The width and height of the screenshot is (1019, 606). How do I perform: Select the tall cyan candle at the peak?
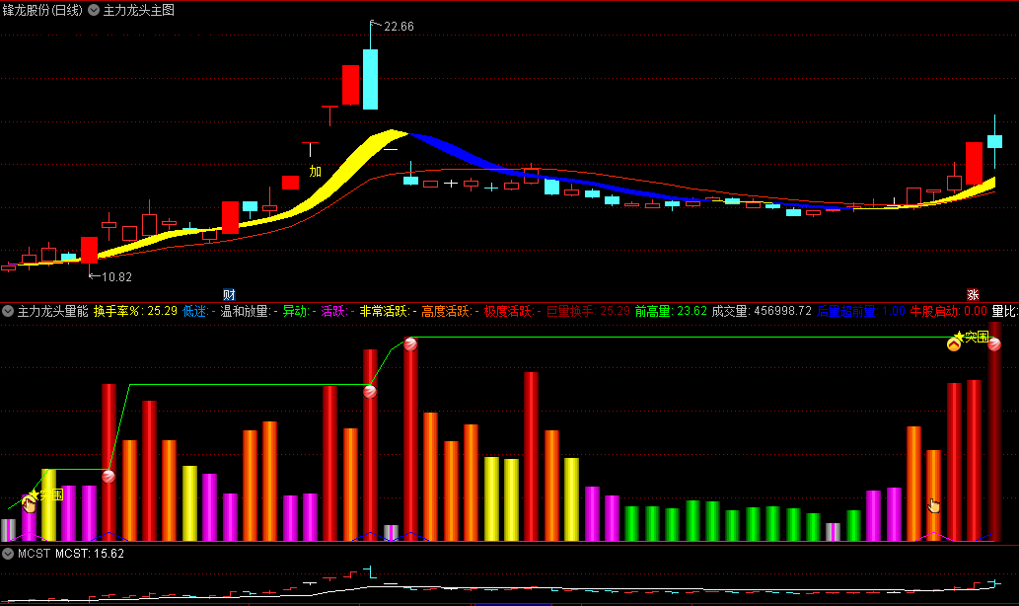click(x=370, y=79)
